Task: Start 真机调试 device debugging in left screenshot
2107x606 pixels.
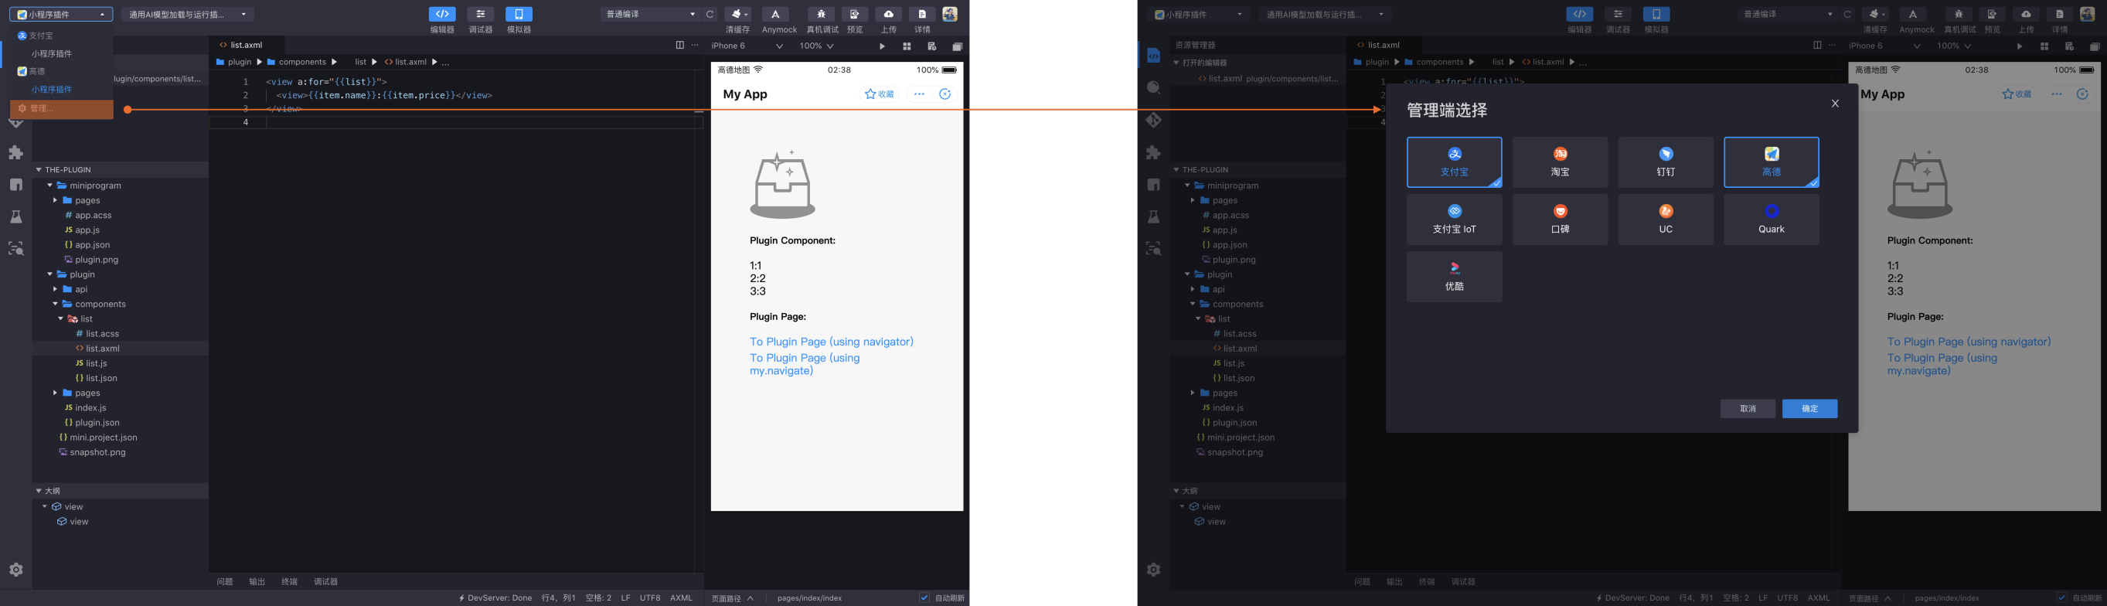Action: pos(821,14)
